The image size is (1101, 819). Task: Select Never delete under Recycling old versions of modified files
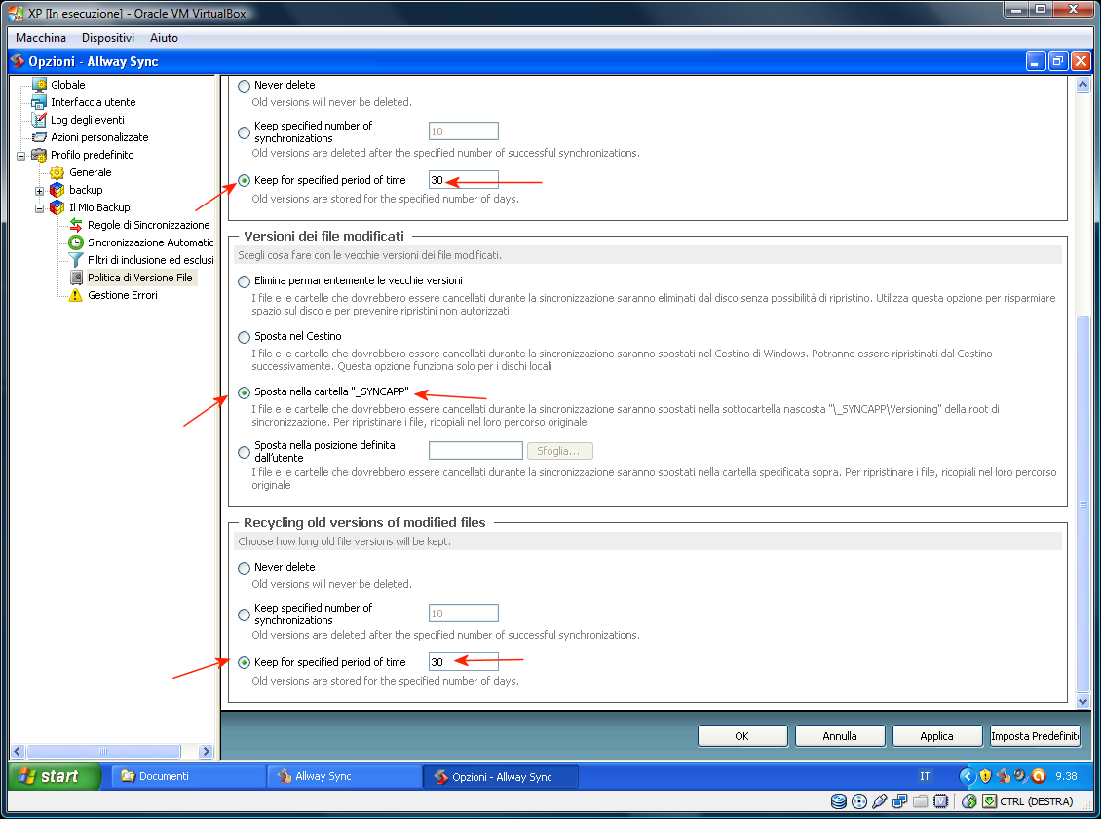tap(244, 569)
